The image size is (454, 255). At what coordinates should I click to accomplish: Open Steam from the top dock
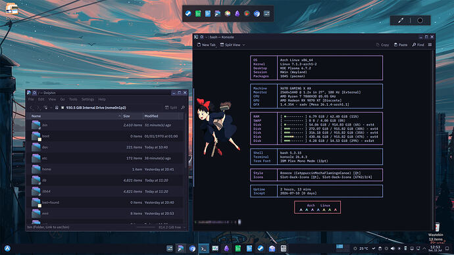pyautogui.click(x=188, y=14)
